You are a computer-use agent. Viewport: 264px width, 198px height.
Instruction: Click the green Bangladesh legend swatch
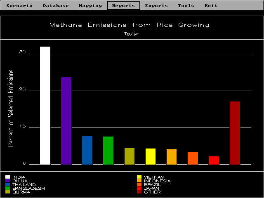pos(7,188)
